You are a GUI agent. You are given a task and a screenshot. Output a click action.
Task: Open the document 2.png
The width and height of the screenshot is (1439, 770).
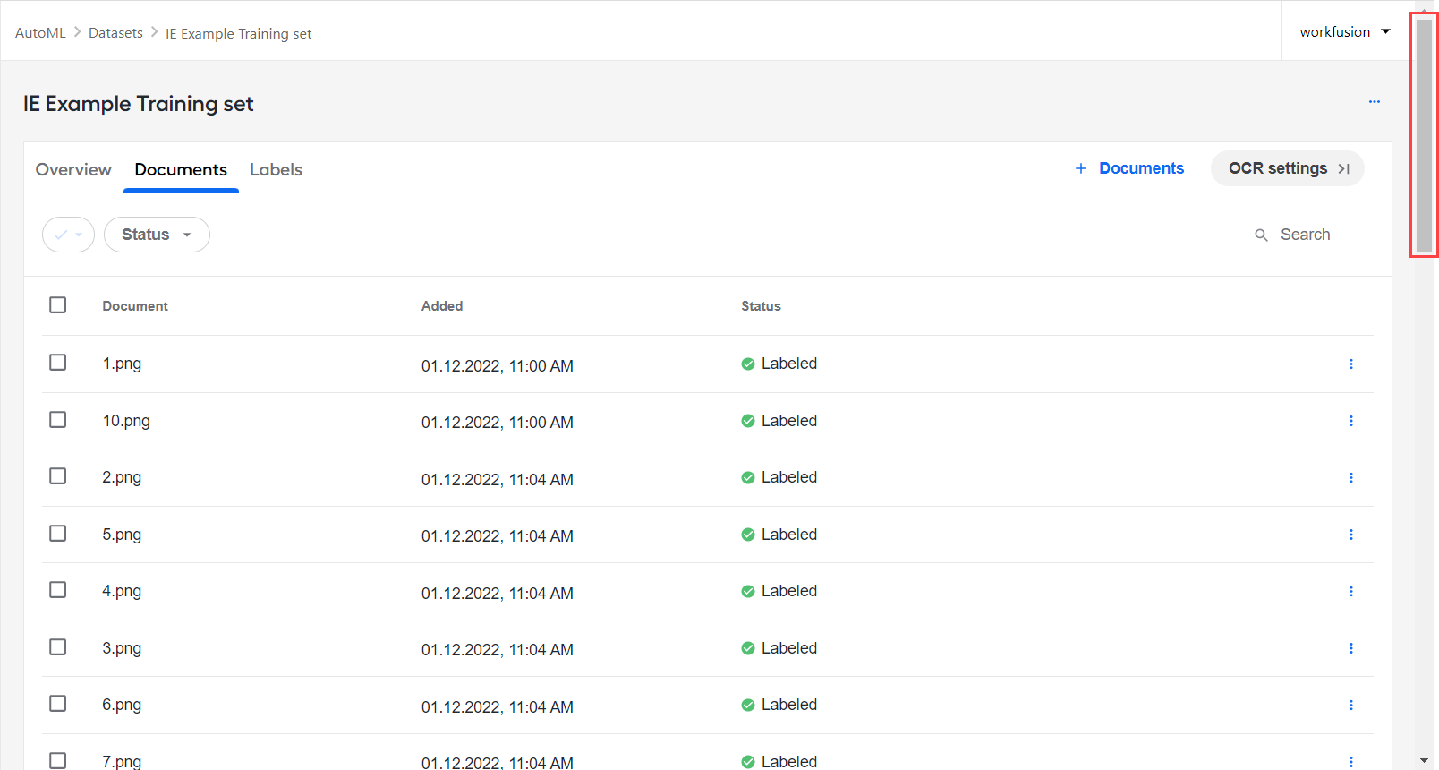tap(122, 477)
